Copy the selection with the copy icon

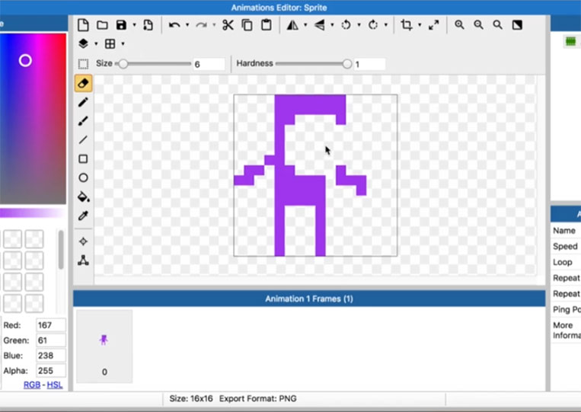247,25
